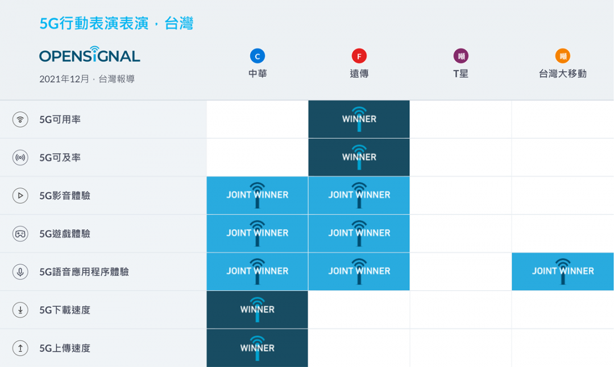This screenshot has height=367, width=614.
Task: Click the 5G可及率 broadcast reach icon
Action: (x=20, y=158)
